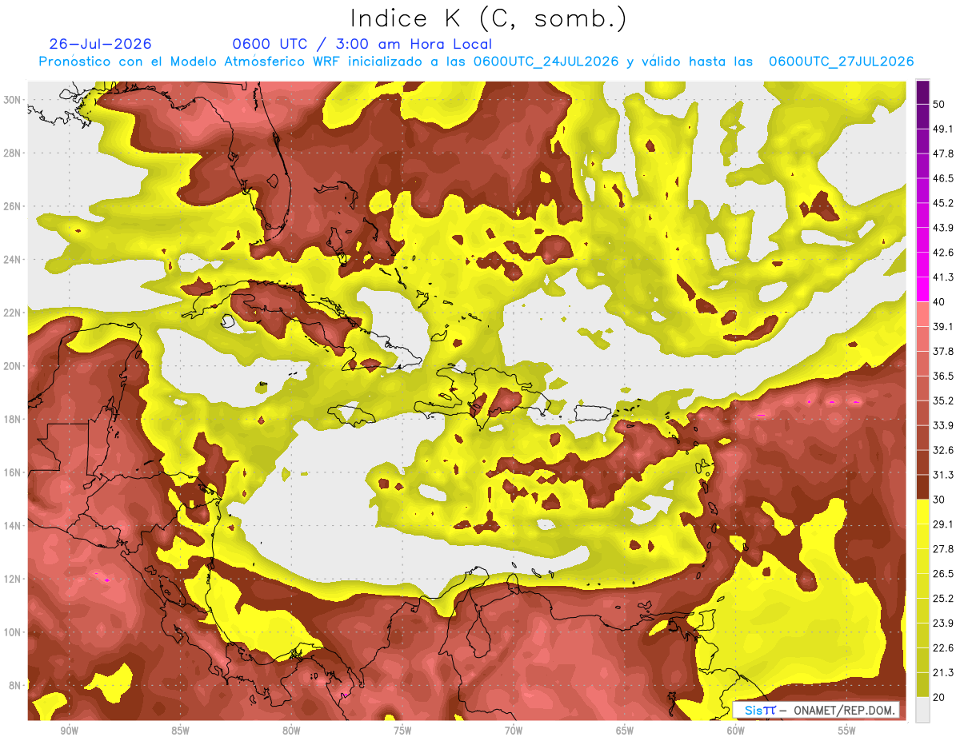Click the '60W' longitude label
The width and height of the screenshot is (960, 741).
(x=736, y=731)
